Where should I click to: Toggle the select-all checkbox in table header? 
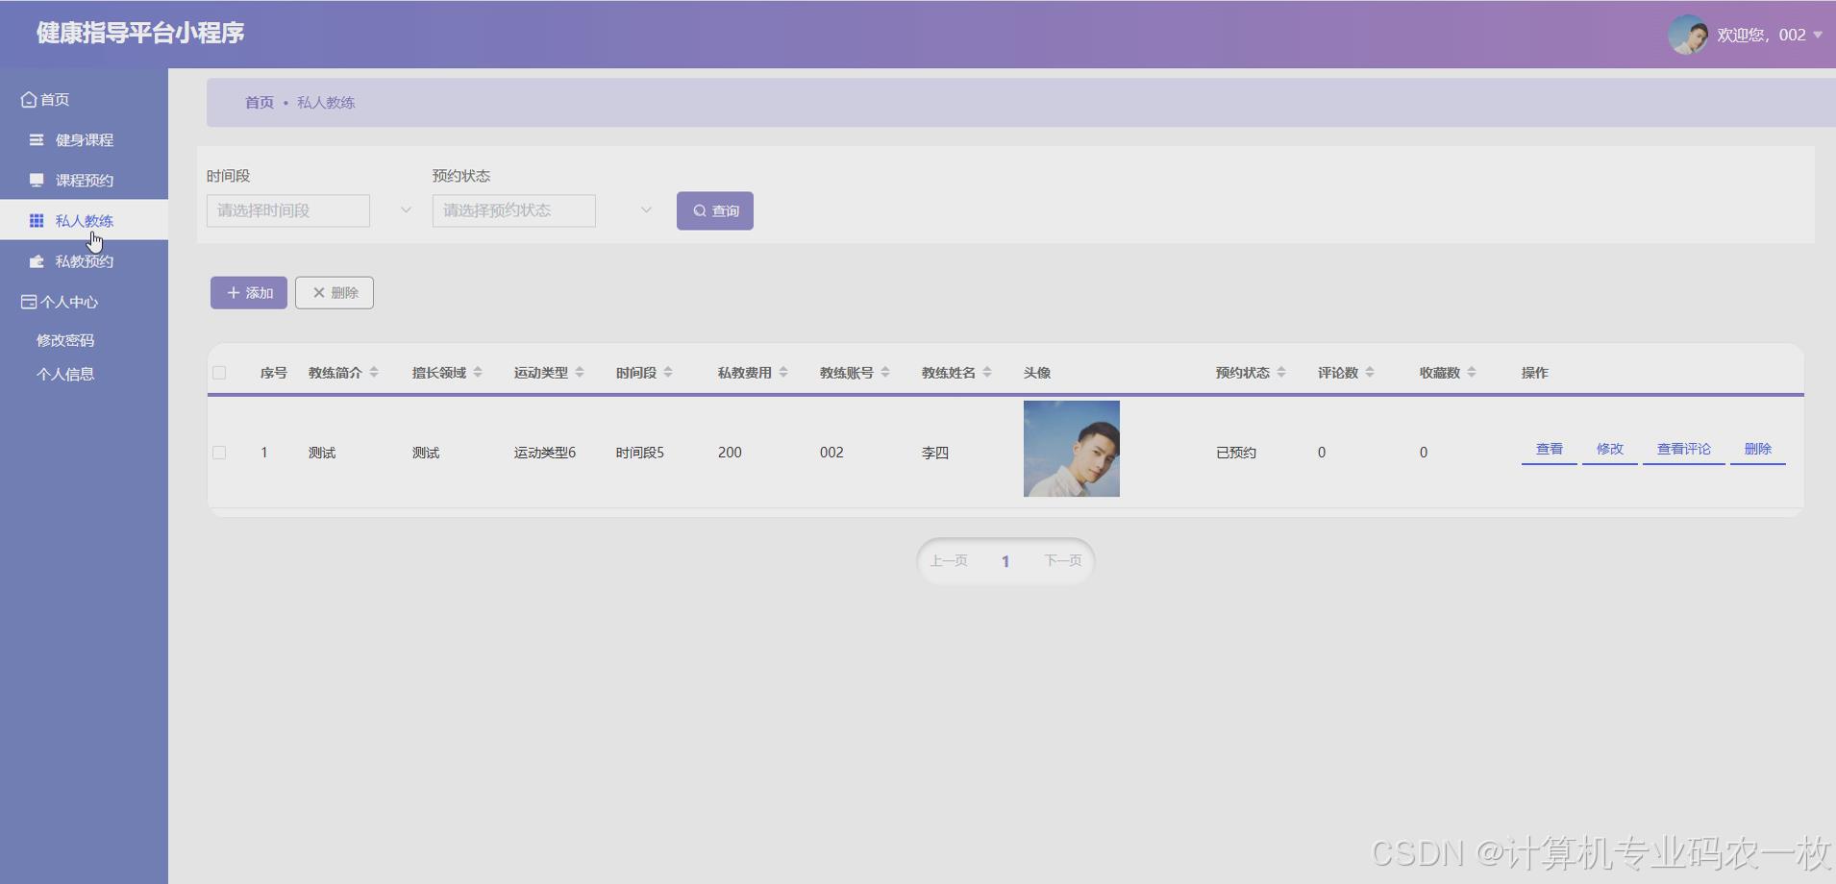(x=219, y=372)
